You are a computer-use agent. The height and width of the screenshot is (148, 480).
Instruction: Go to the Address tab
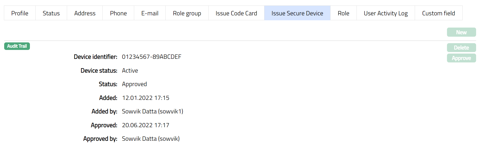pos(85,13)
